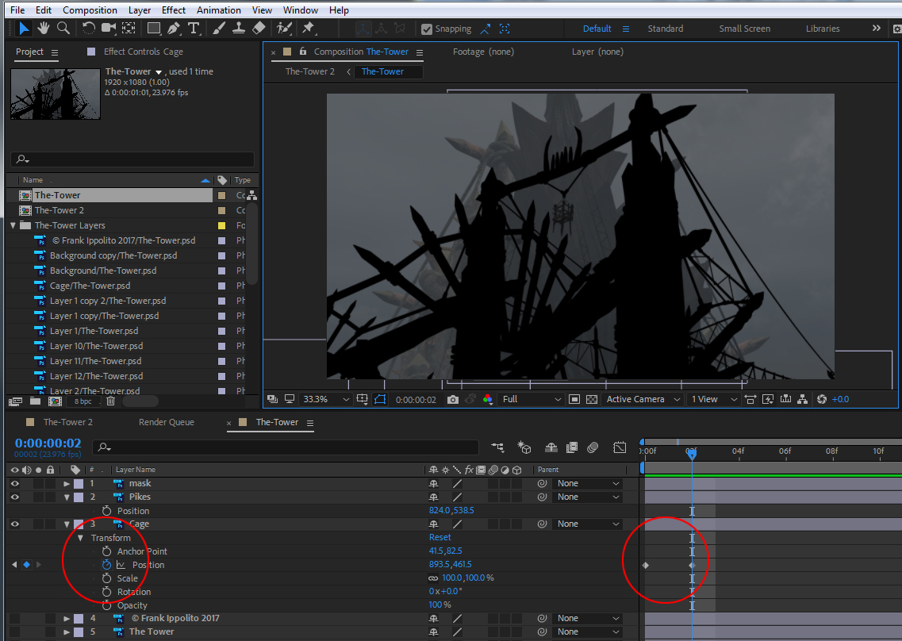Switch to the Render Queue tab

click(166, 422)
